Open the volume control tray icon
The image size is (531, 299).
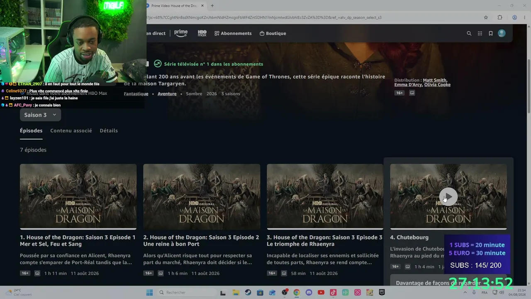click(x=502, y=292)
